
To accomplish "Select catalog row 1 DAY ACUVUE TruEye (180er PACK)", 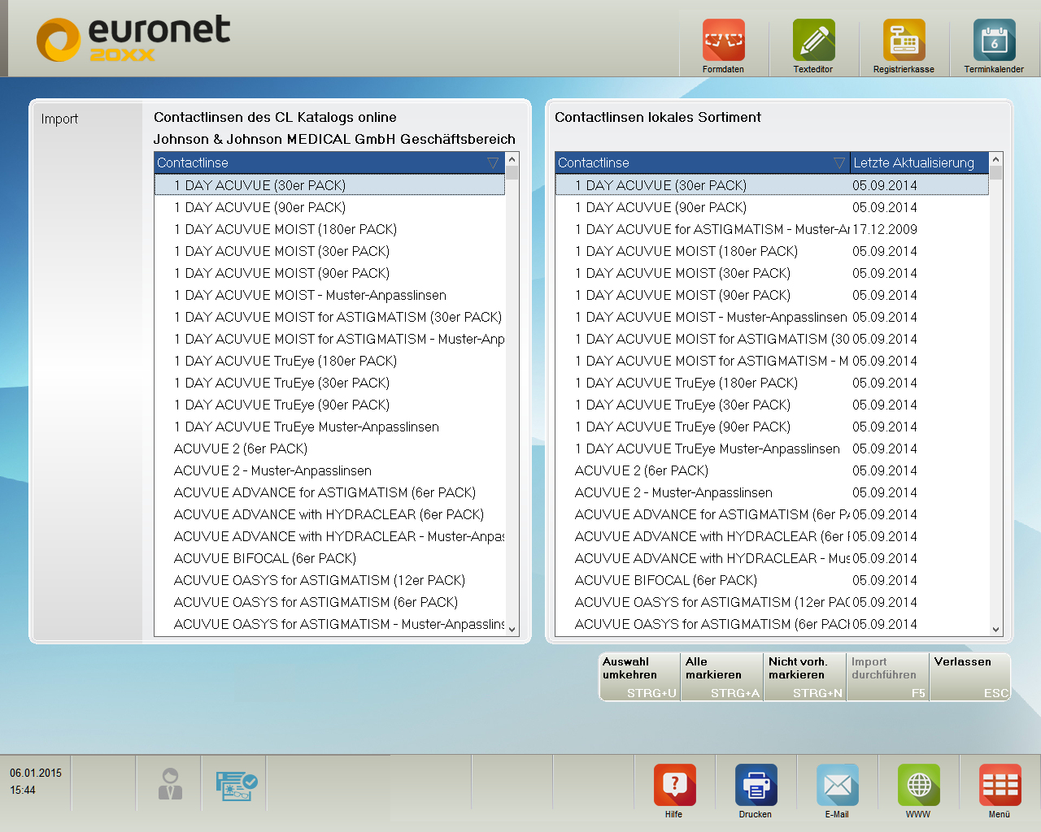I will (329, 361).
